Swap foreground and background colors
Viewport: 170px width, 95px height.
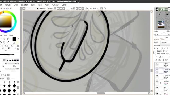(x=18, y=38)
